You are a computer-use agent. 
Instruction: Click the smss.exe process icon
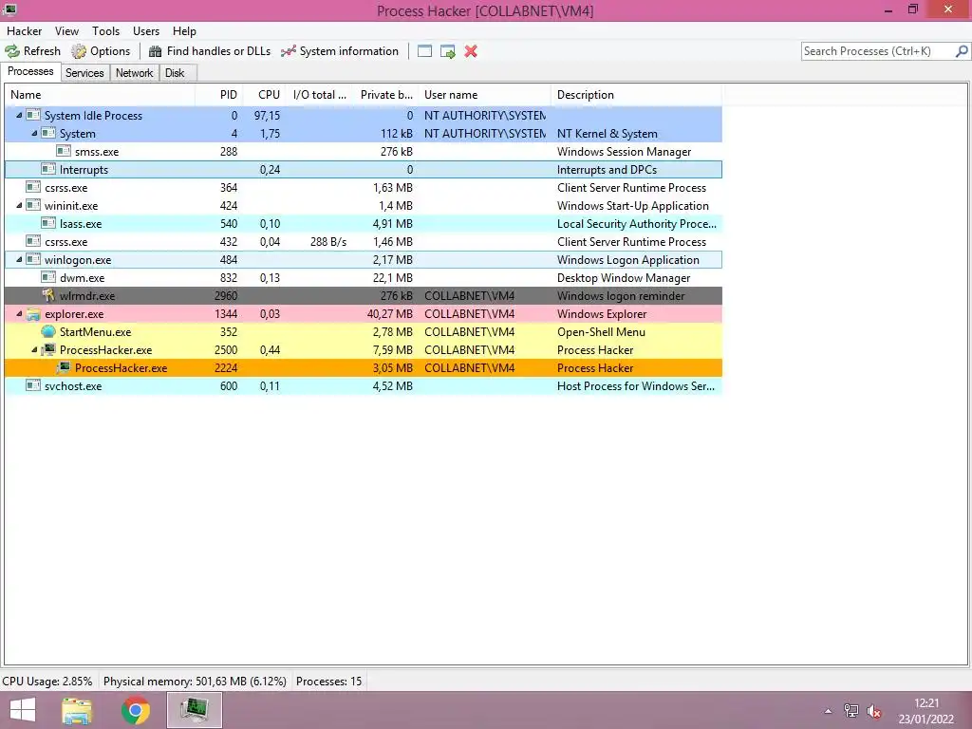[x=64, y=151]
